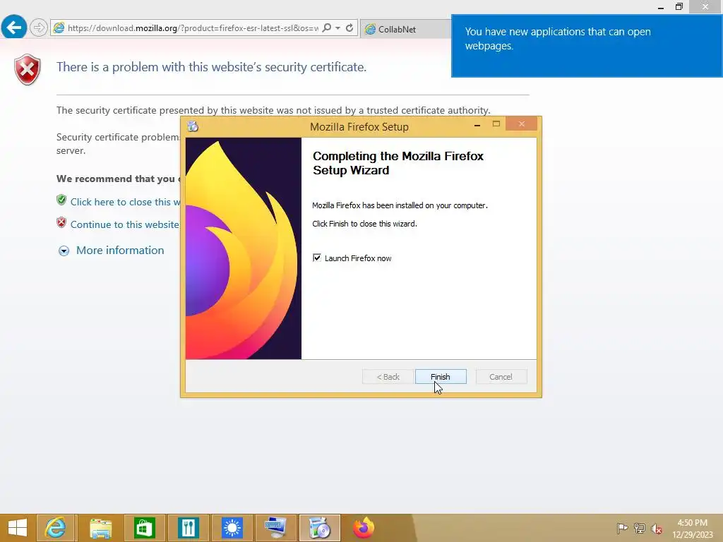Click Finish in Firefox Setup wizard
The height and width of the screenshot is (542, 723).
pyautogui.click(x=441, y=377)
